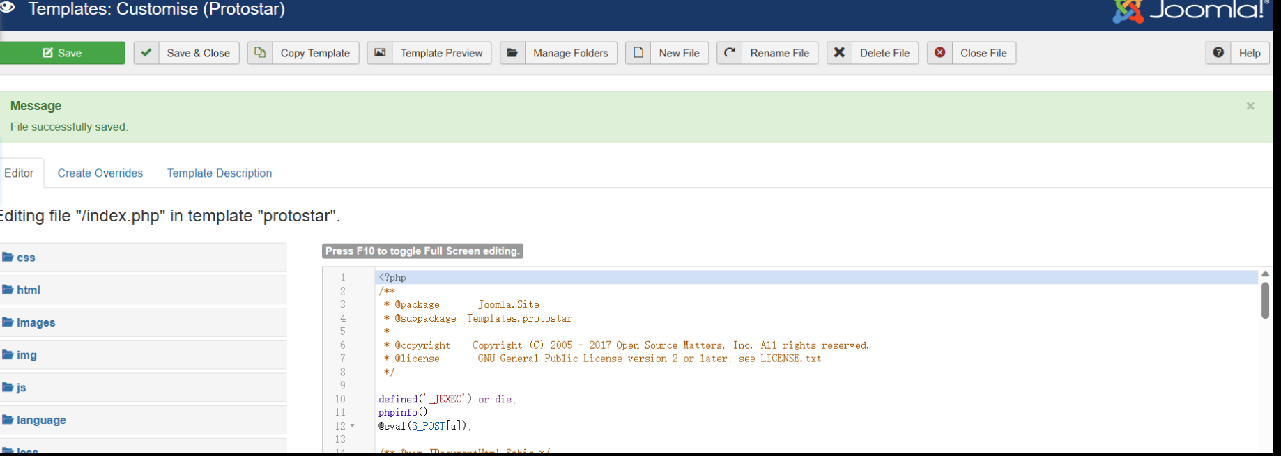Click the "@subpackage Templates.protostar" comment line
The height and width of the screenshot is (456, 1281).
coord(478,318)
